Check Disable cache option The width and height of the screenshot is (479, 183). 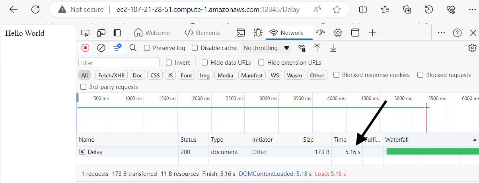(195, 48)
